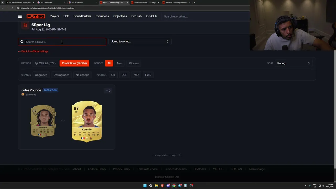Open the Objectives nav menu
This screenshot has height=189, width=336.
click(120, 16)
